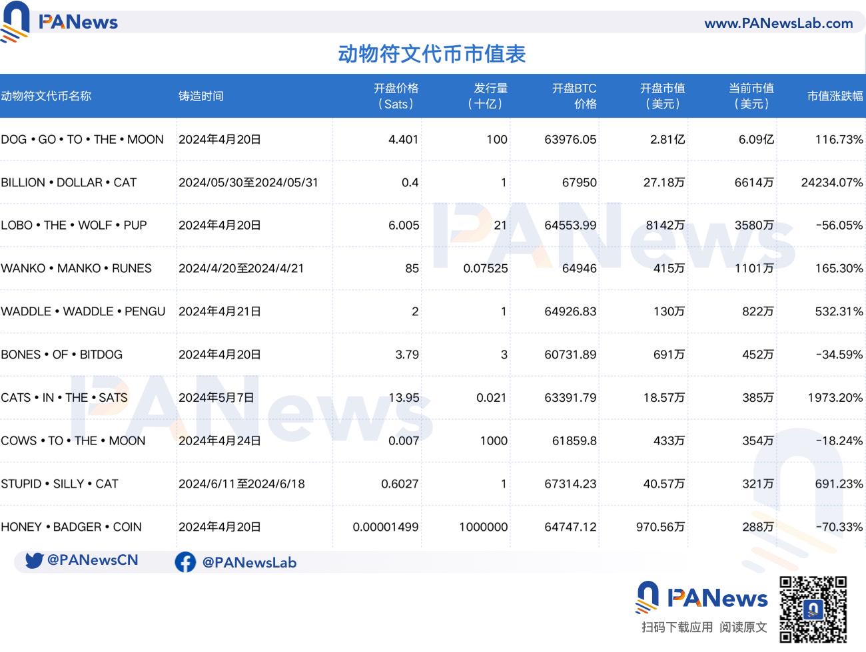Select the DOG GO TO THE MOON row name
Viewport: 866px width, 652px height.
[82, 139]
